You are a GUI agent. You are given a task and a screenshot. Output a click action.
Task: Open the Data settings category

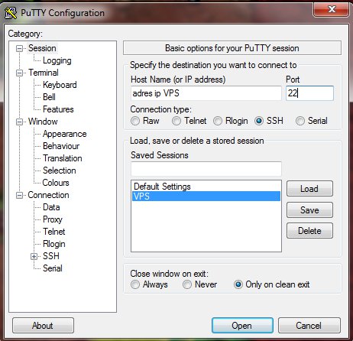[x=51, y=207]
